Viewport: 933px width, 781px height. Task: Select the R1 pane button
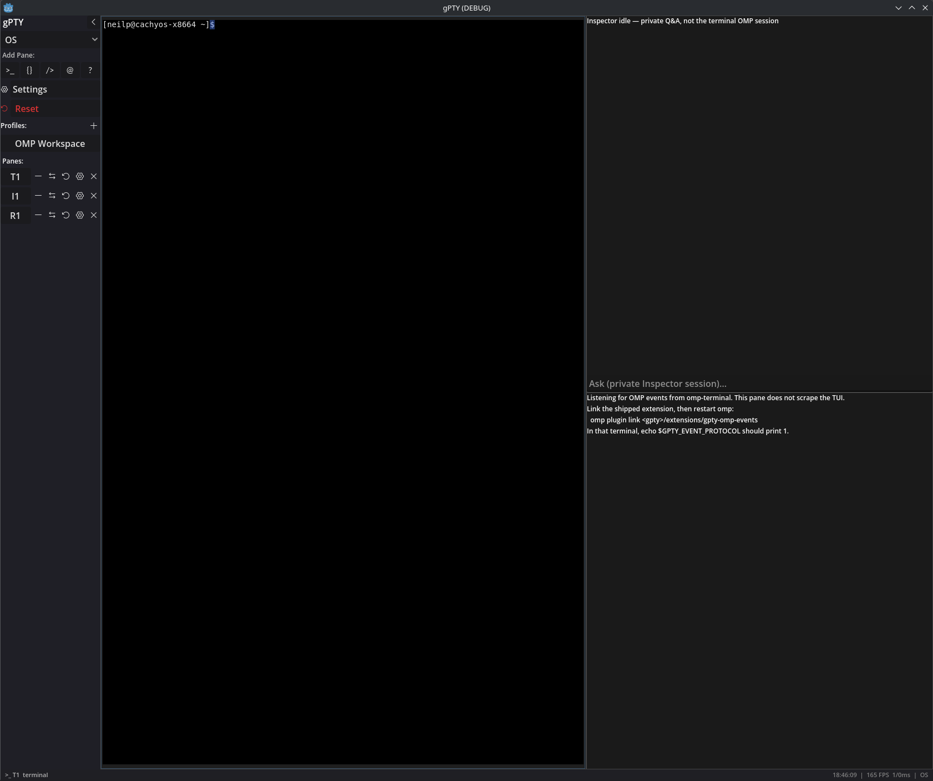pos(16,216)
